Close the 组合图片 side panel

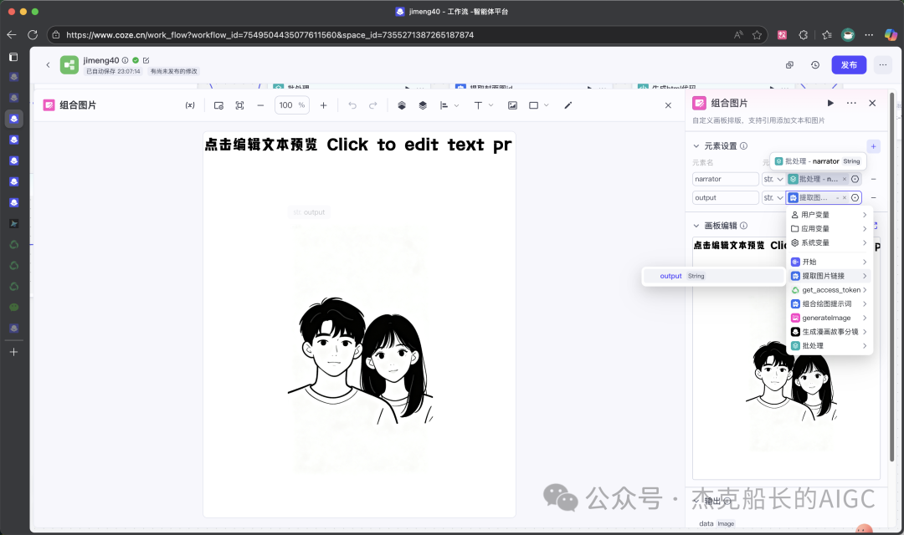click(x=872, y=103)
